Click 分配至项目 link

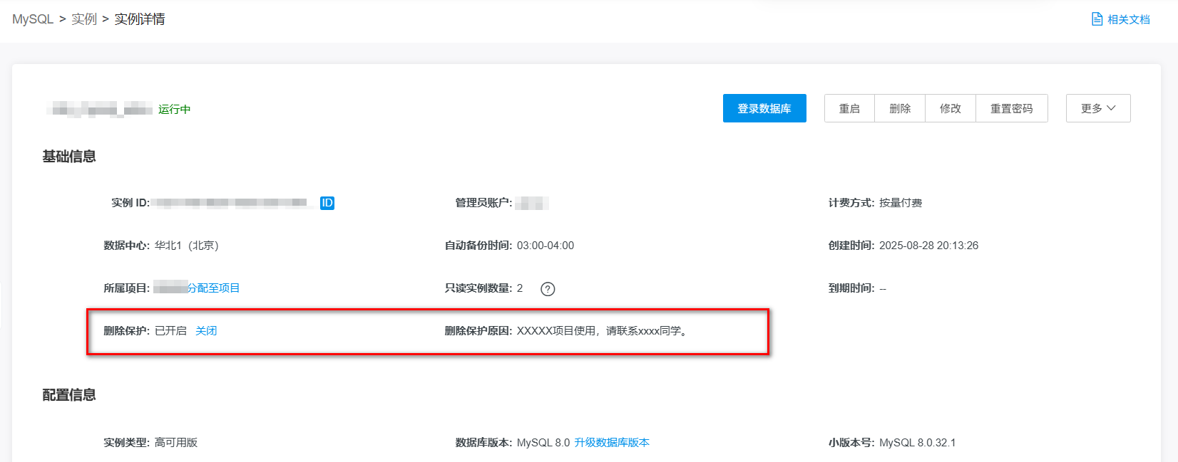(x=214, y=288)
